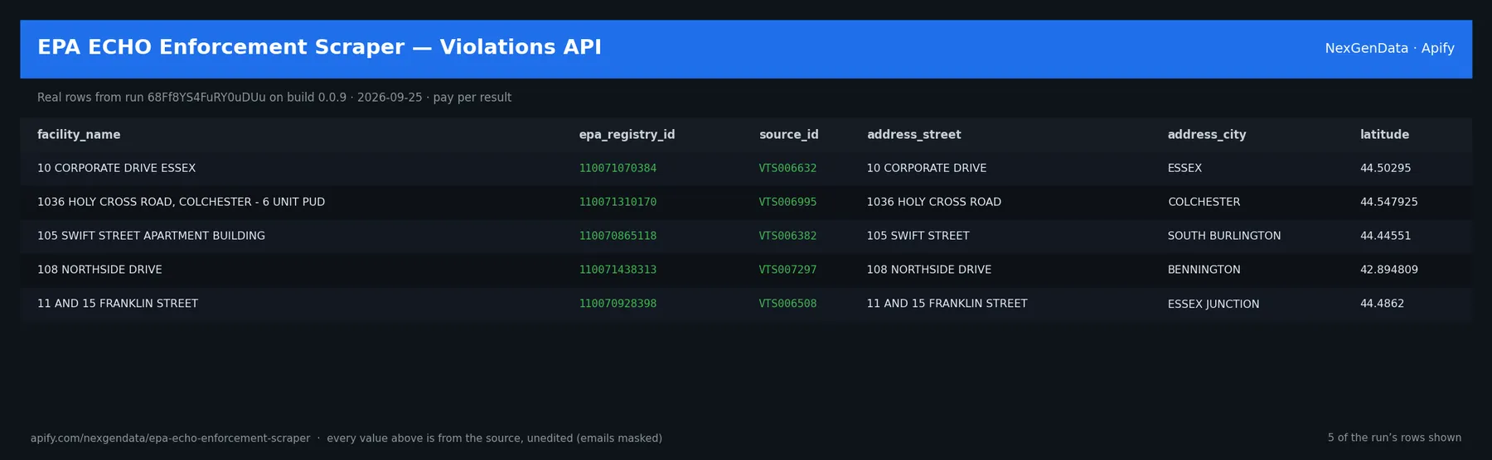Click the NexGenData · Apify label
The height and width of the screenshot is (460, 1492).
[x=1389, y=48]
